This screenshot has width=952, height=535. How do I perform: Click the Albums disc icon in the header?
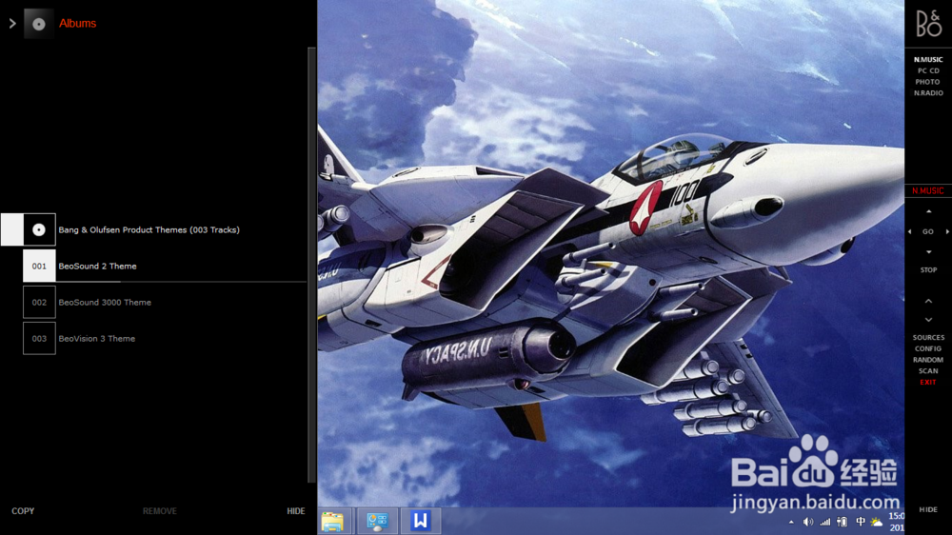point(39,24)
